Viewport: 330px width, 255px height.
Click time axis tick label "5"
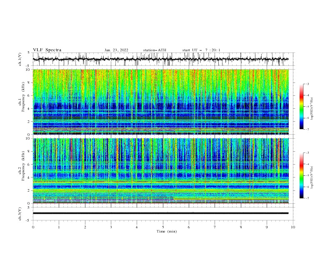tap(163, 227)
